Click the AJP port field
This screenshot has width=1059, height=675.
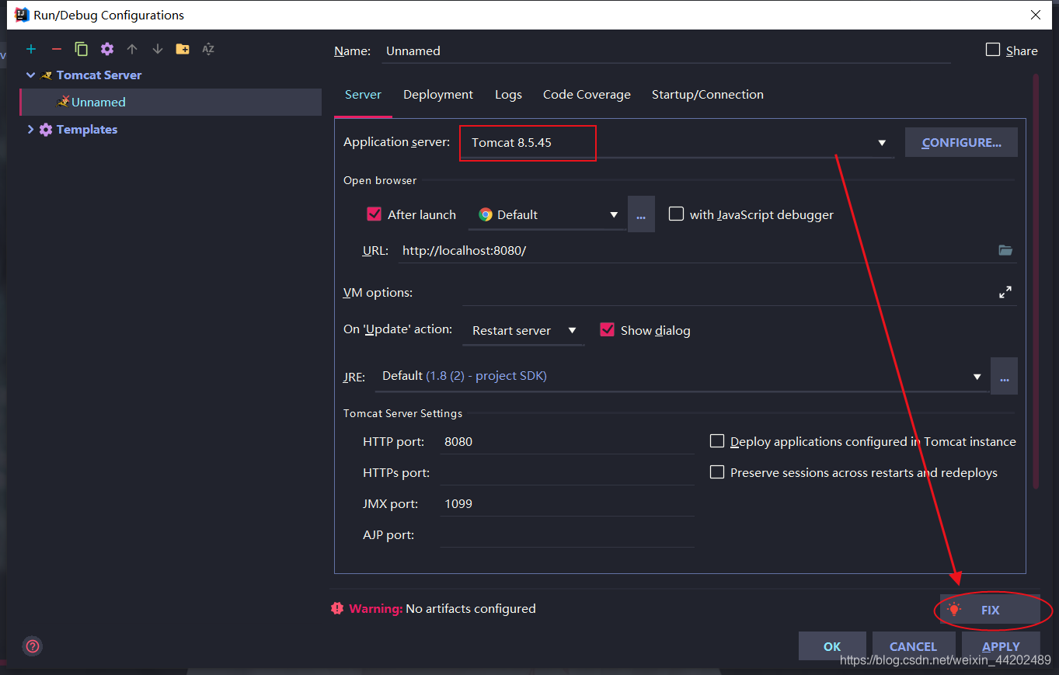click(566, 534)
